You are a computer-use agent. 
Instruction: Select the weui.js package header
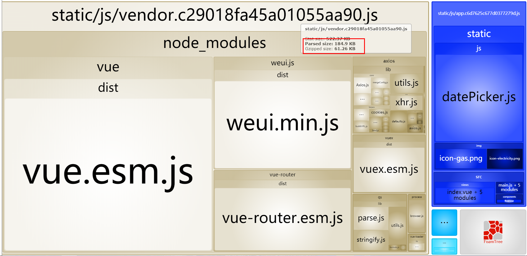pos(283,63)
